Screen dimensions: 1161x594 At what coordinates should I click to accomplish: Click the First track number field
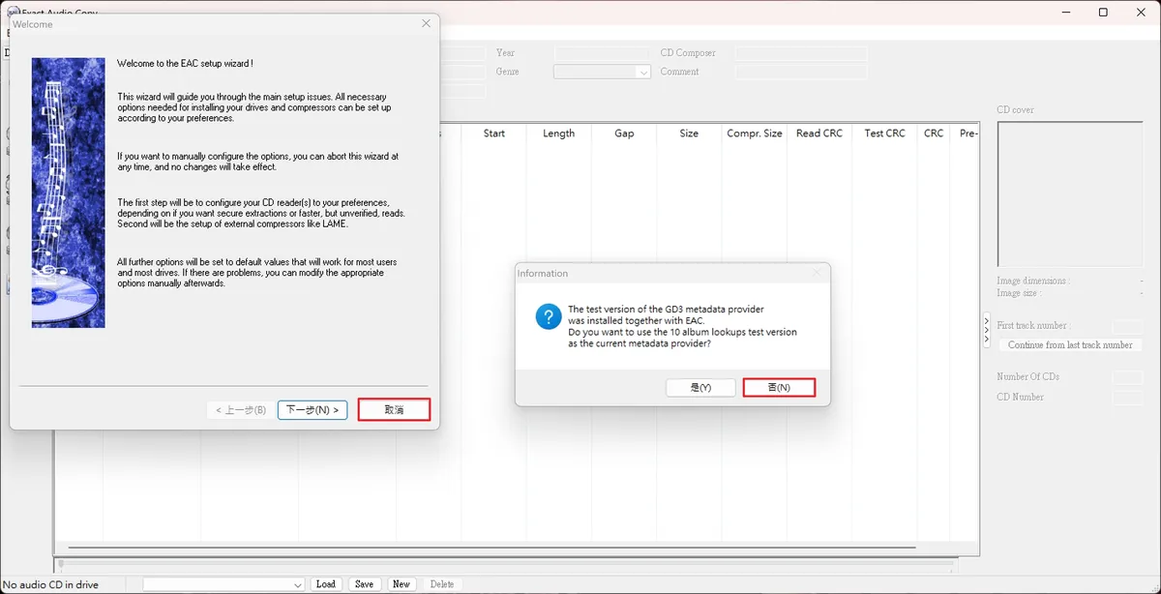[x=1128, y=326]
